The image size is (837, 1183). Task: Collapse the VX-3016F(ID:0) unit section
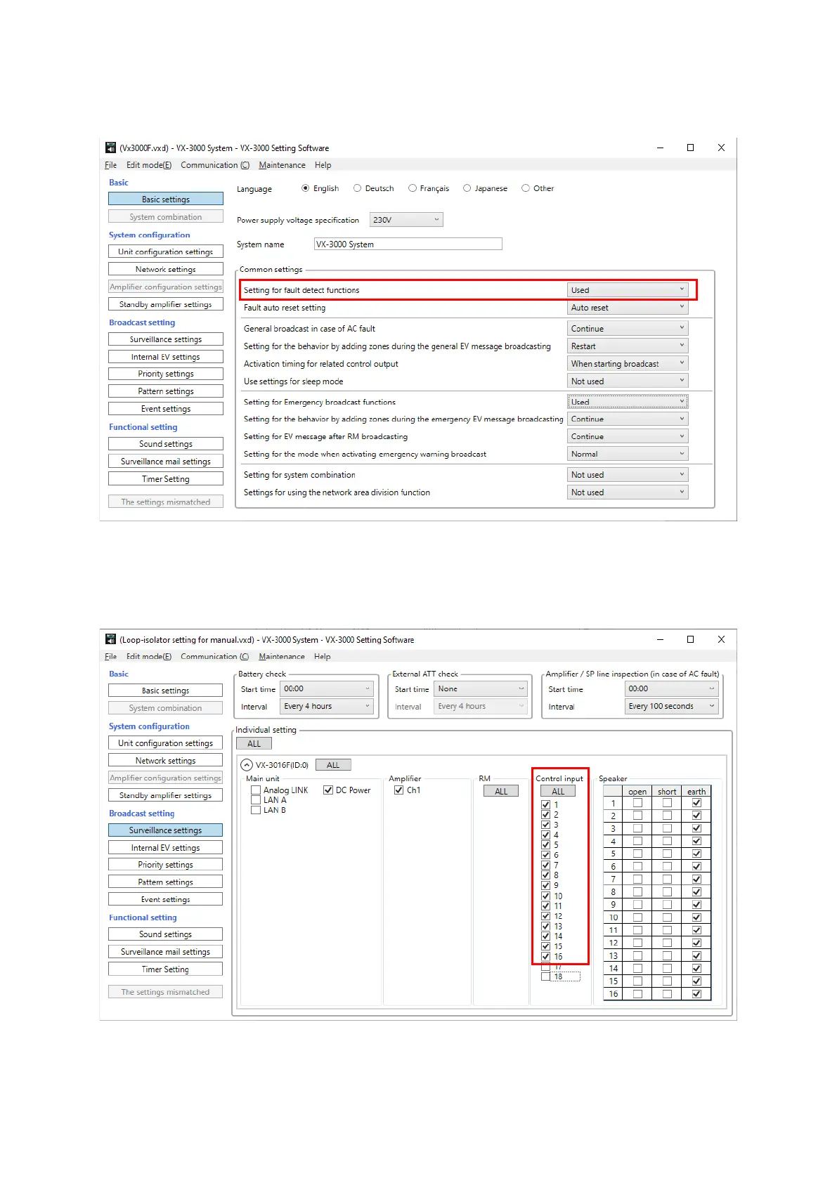click(x=247, y=765)
